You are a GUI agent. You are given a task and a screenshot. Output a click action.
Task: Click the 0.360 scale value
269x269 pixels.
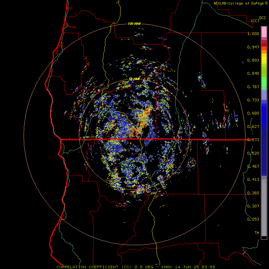[x=253, y=193]
